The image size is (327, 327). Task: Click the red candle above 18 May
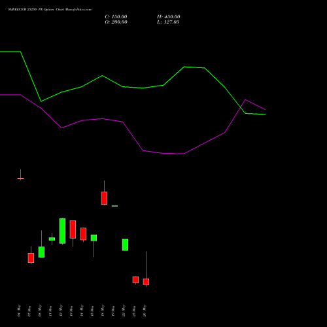point(104,198)
